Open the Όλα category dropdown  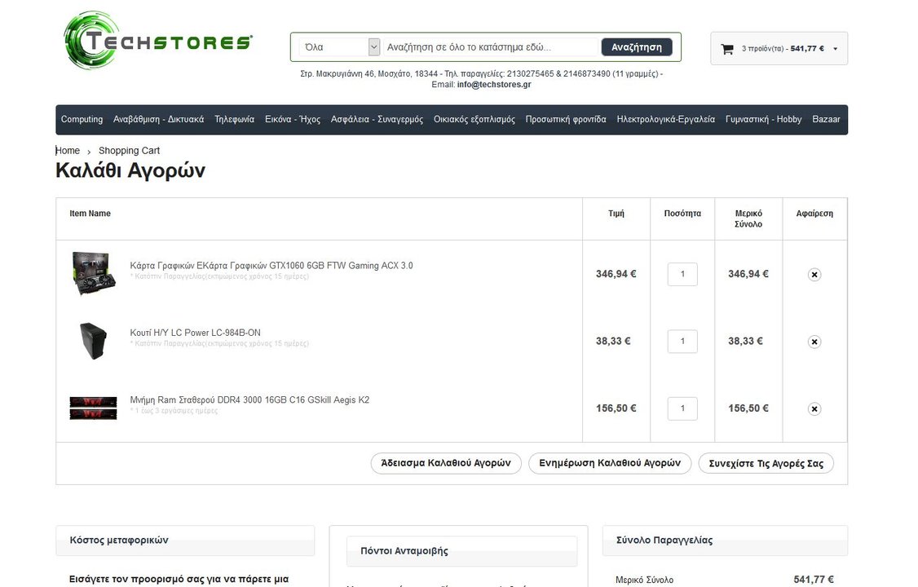[340, 47]
